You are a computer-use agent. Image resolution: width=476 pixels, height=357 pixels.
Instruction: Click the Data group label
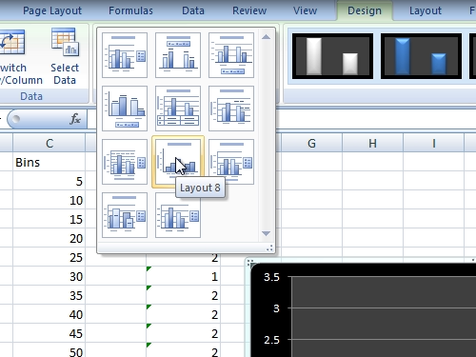31,96
